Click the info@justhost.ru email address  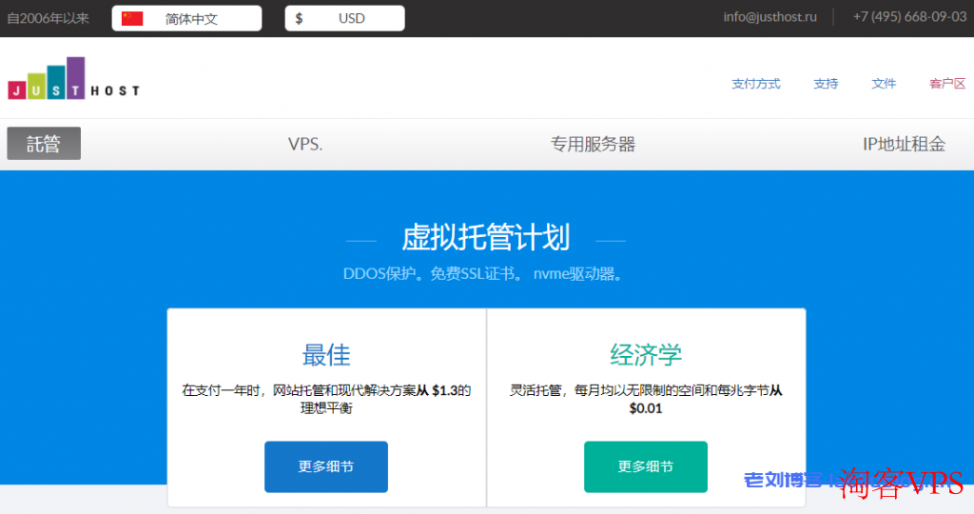(769, 17)
